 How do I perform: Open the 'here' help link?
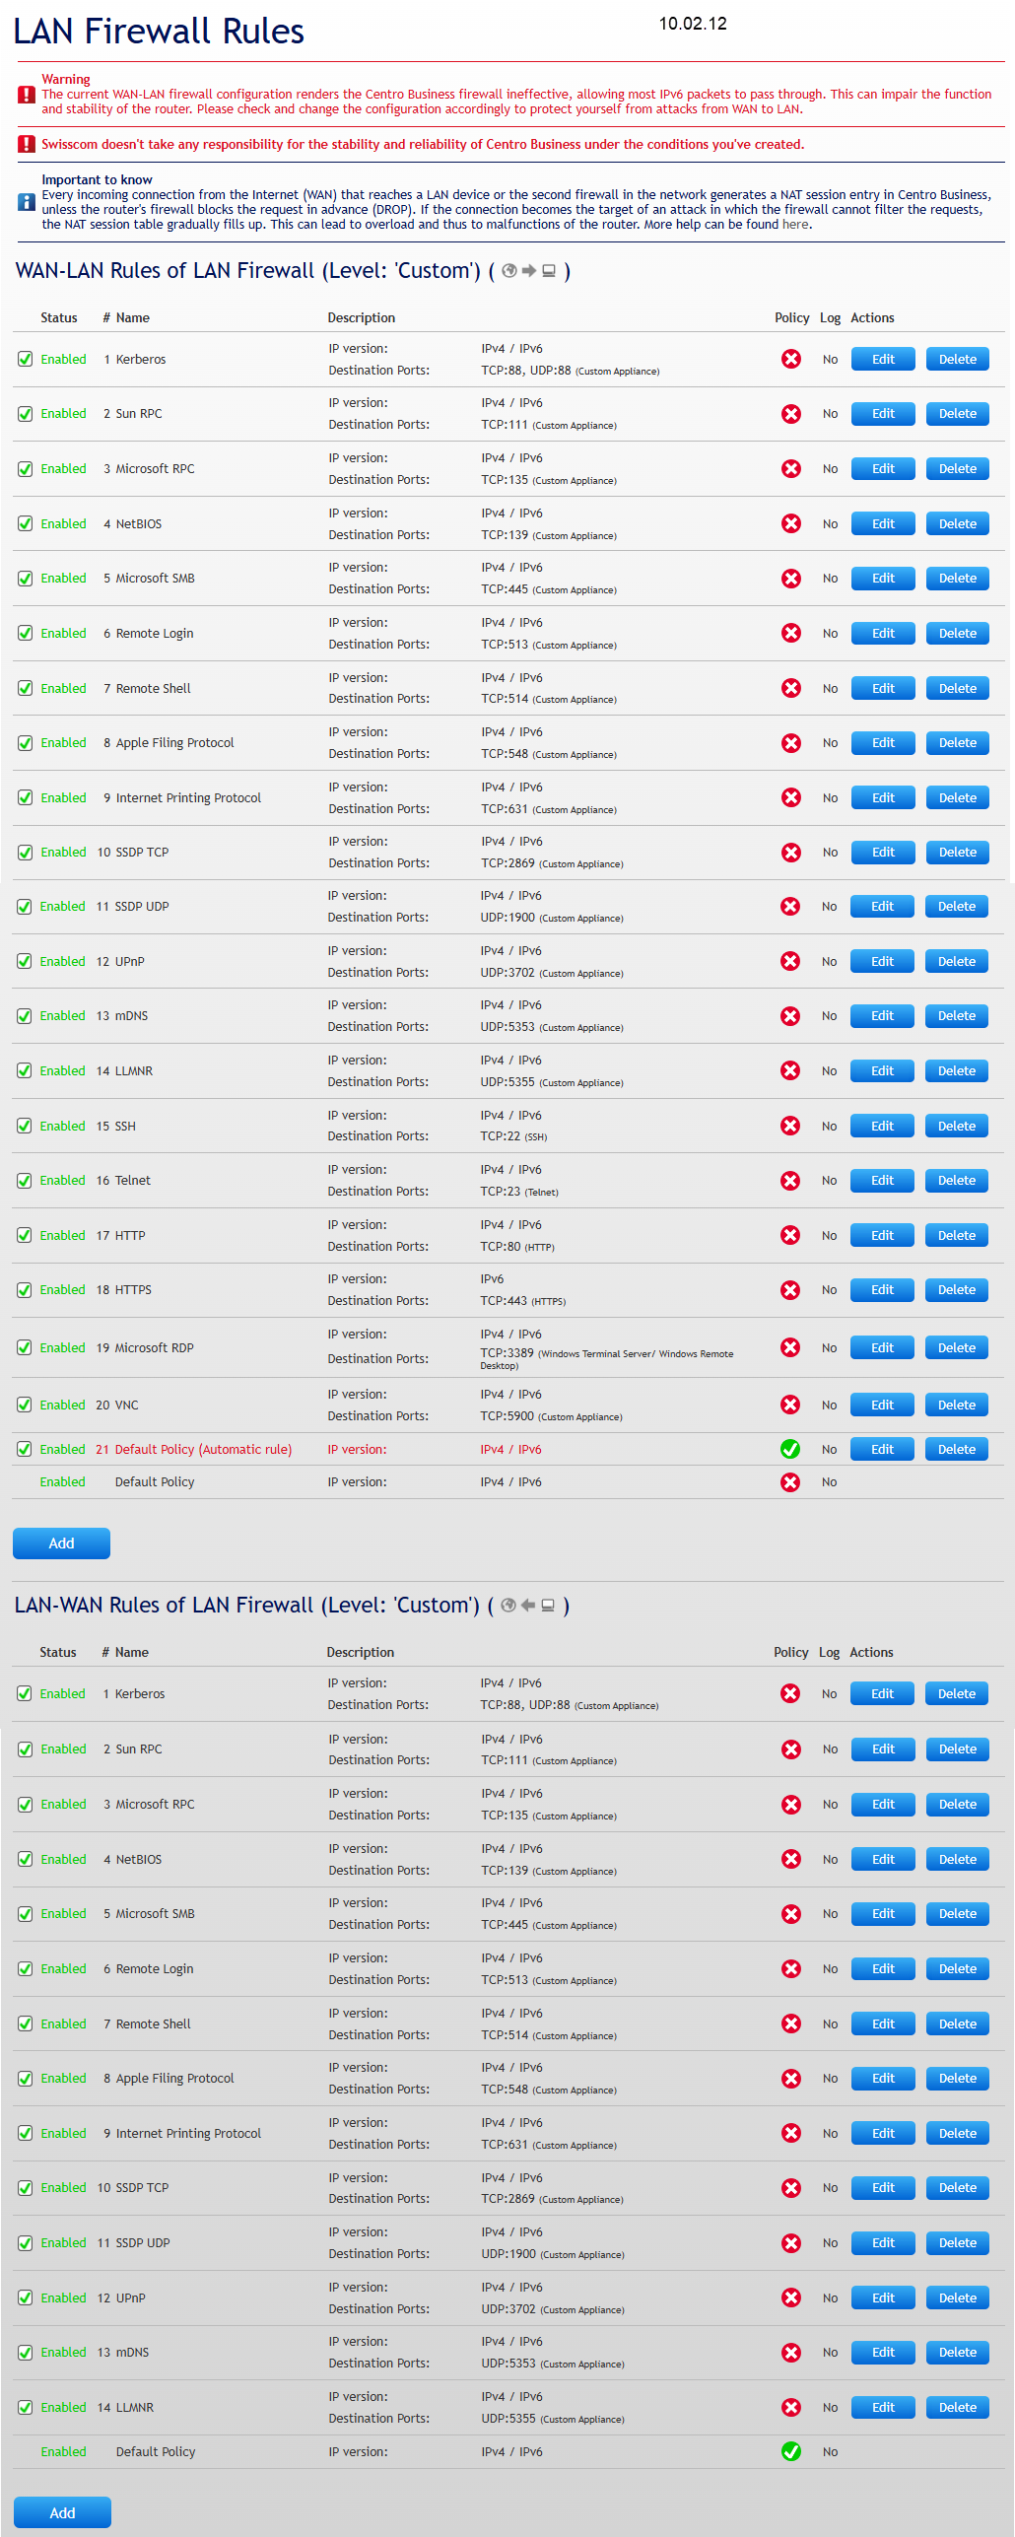click(794, 225)
